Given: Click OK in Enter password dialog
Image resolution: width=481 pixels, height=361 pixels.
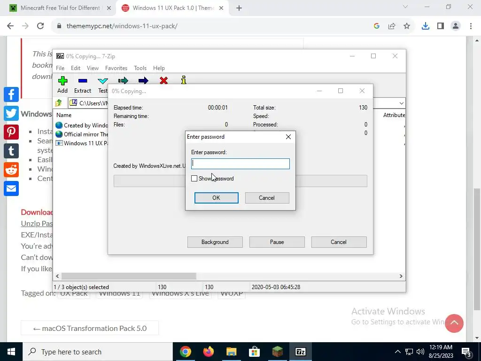Looking at the screenshot, I should click(x=216, y=198).
